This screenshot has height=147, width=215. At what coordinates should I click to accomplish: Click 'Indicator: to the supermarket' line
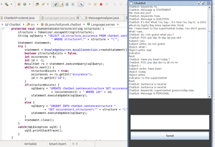[148, 78]
